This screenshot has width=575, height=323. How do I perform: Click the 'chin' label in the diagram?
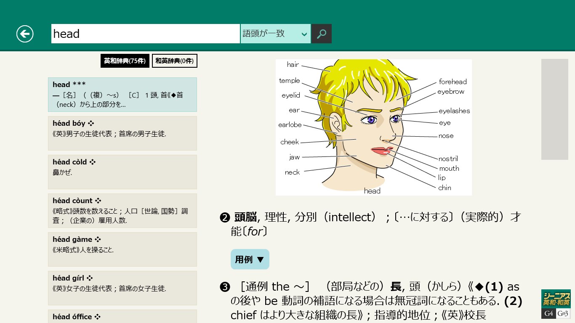click(445, 188)
